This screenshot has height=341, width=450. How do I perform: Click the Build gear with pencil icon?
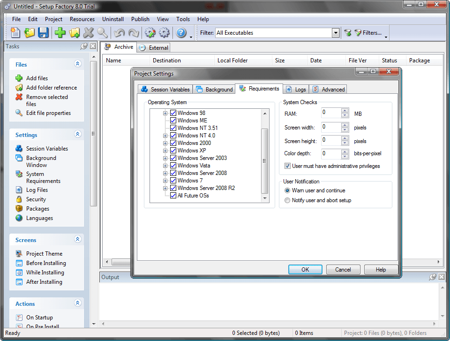(150, 33)
